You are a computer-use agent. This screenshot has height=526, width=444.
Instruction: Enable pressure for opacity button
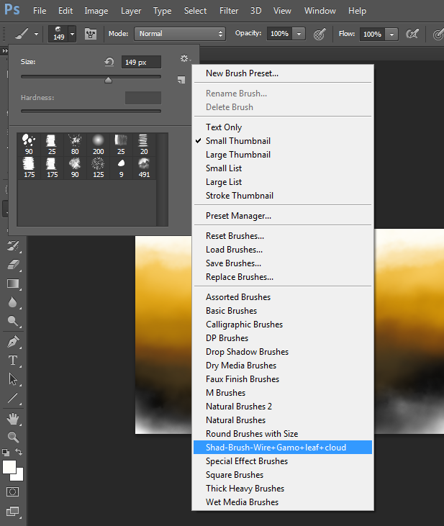click(320, 34)
